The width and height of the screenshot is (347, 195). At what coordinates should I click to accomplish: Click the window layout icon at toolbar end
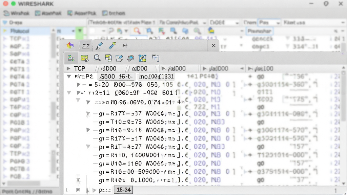click(155, 58)
